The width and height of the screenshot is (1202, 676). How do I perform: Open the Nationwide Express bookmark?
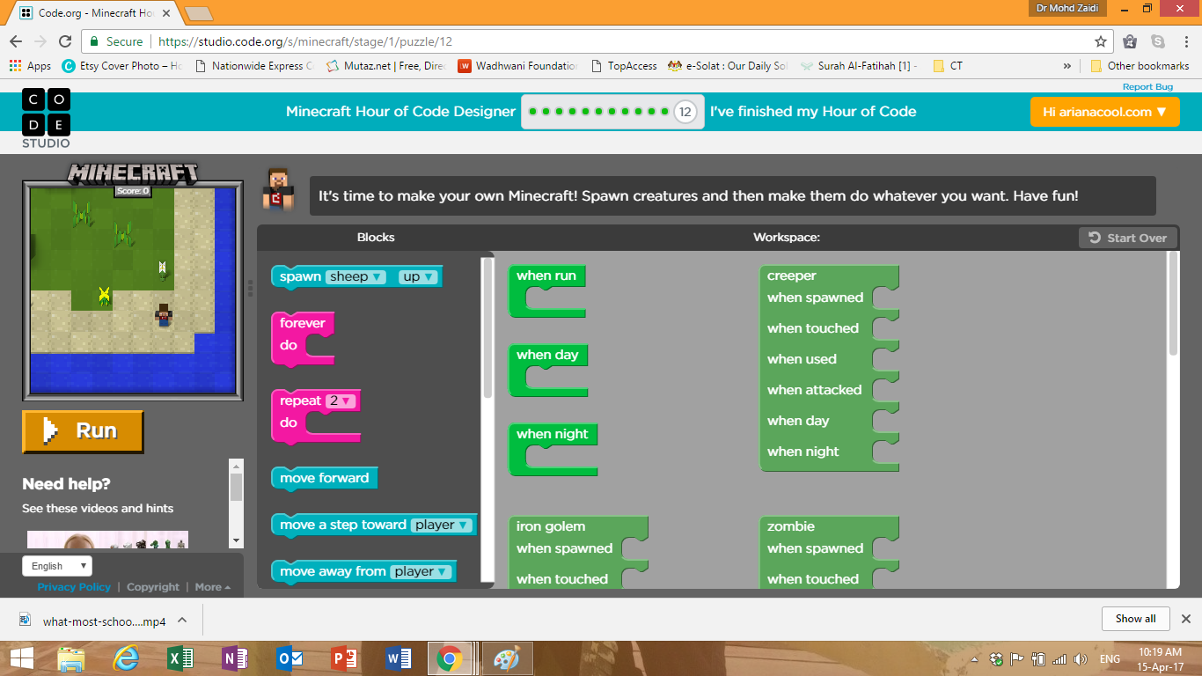click(253, 66)
